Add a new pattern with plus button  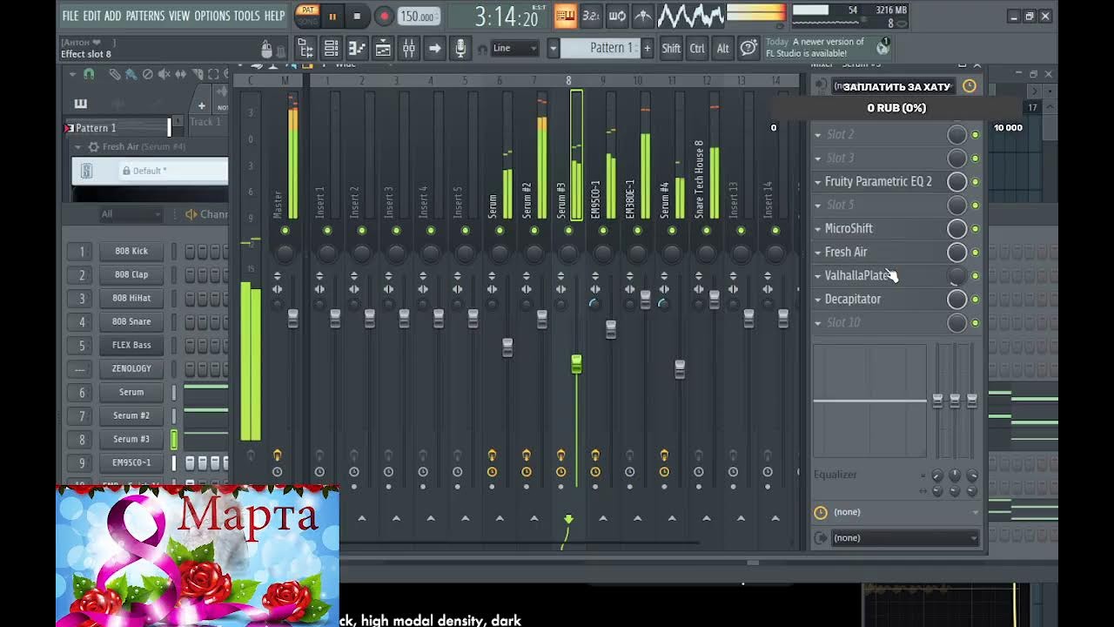point(647,49)
